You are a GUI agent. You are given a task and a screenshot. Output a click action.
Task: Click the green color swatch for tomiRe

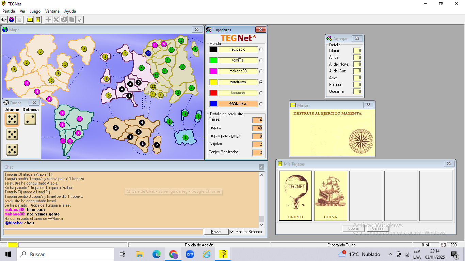click(213, 60)
